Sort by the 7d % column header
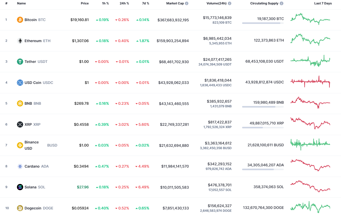341x218 pixels. (x=146, y=3)
